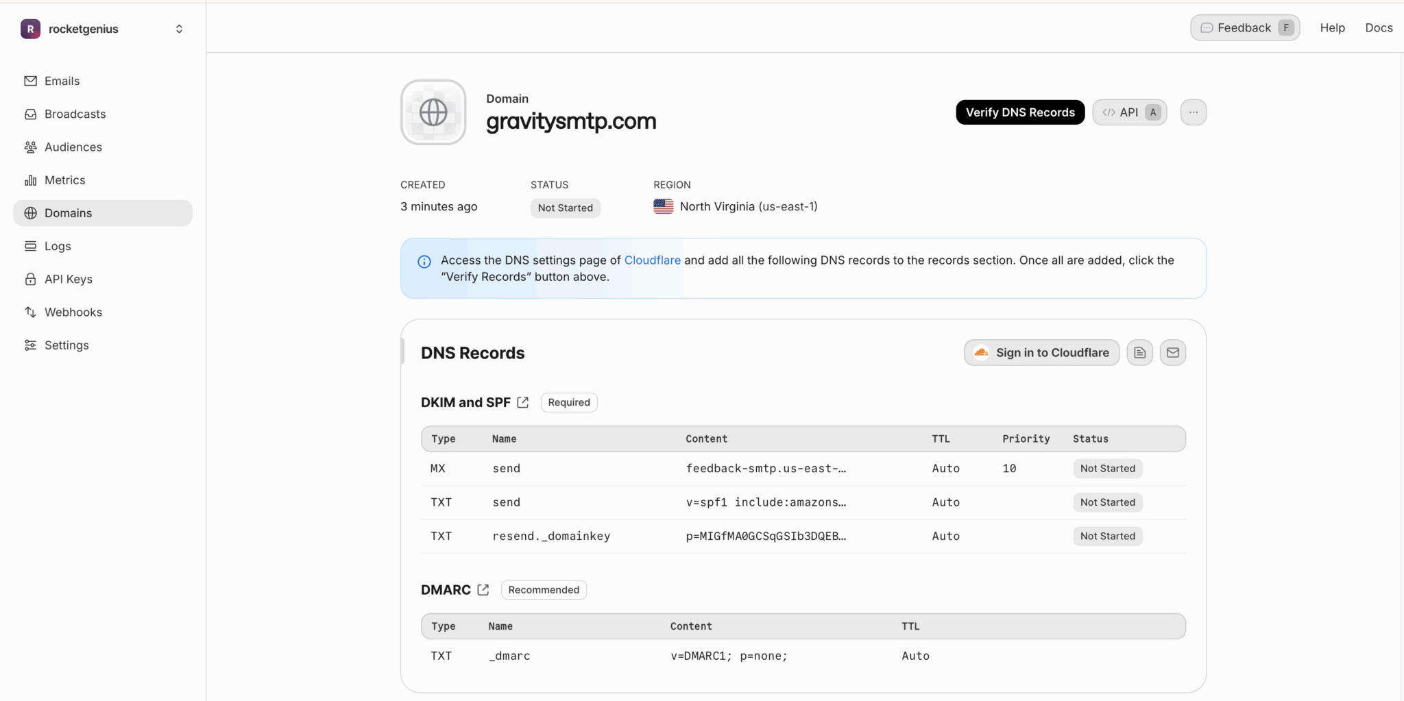Open the Webhooks section
The image size is (1404, 701).
click(73, 312)
